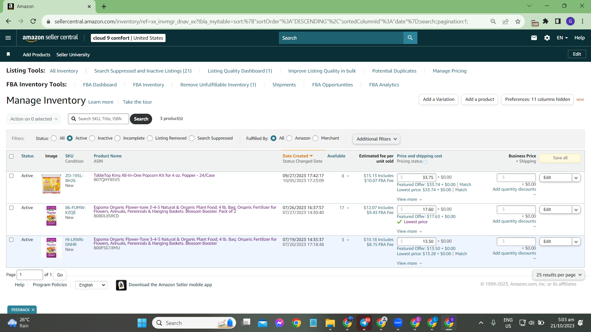
Task: Click the pricing status info icon
Action: 425,162
